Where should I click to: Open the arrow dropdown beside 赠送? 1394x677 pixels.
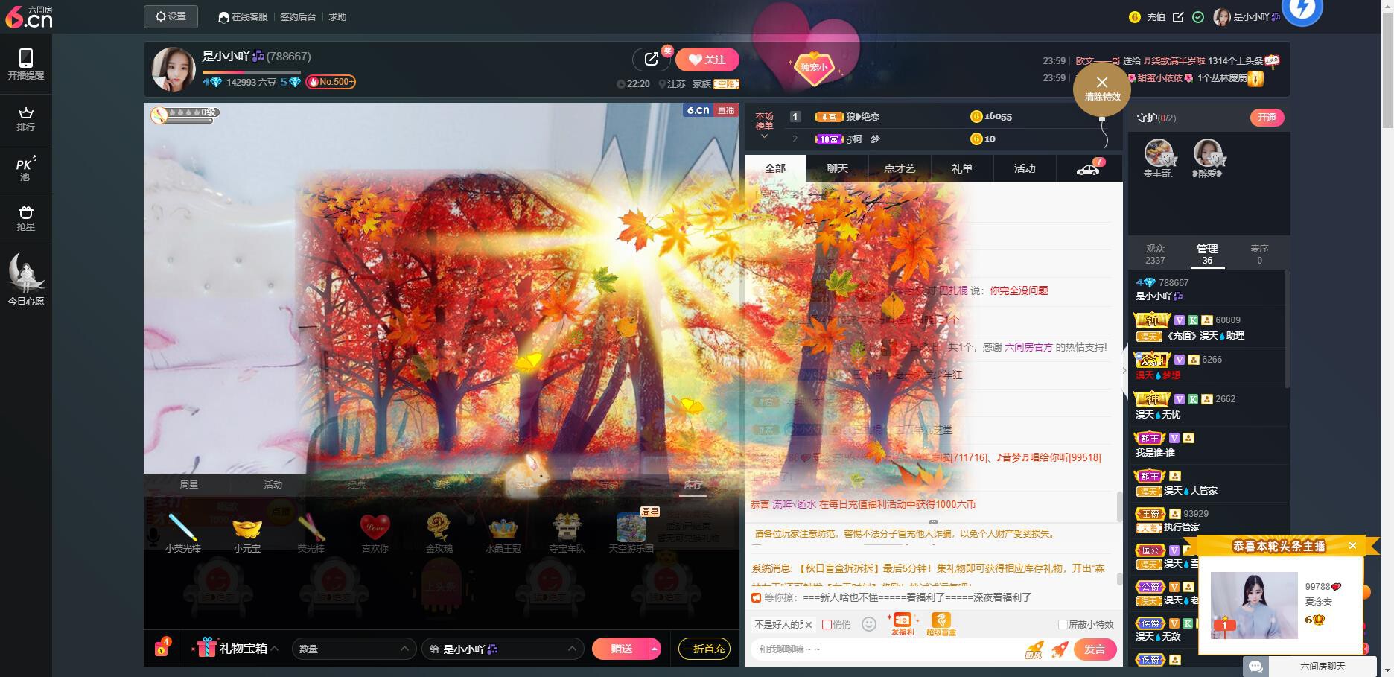click(x=655, y=649)
